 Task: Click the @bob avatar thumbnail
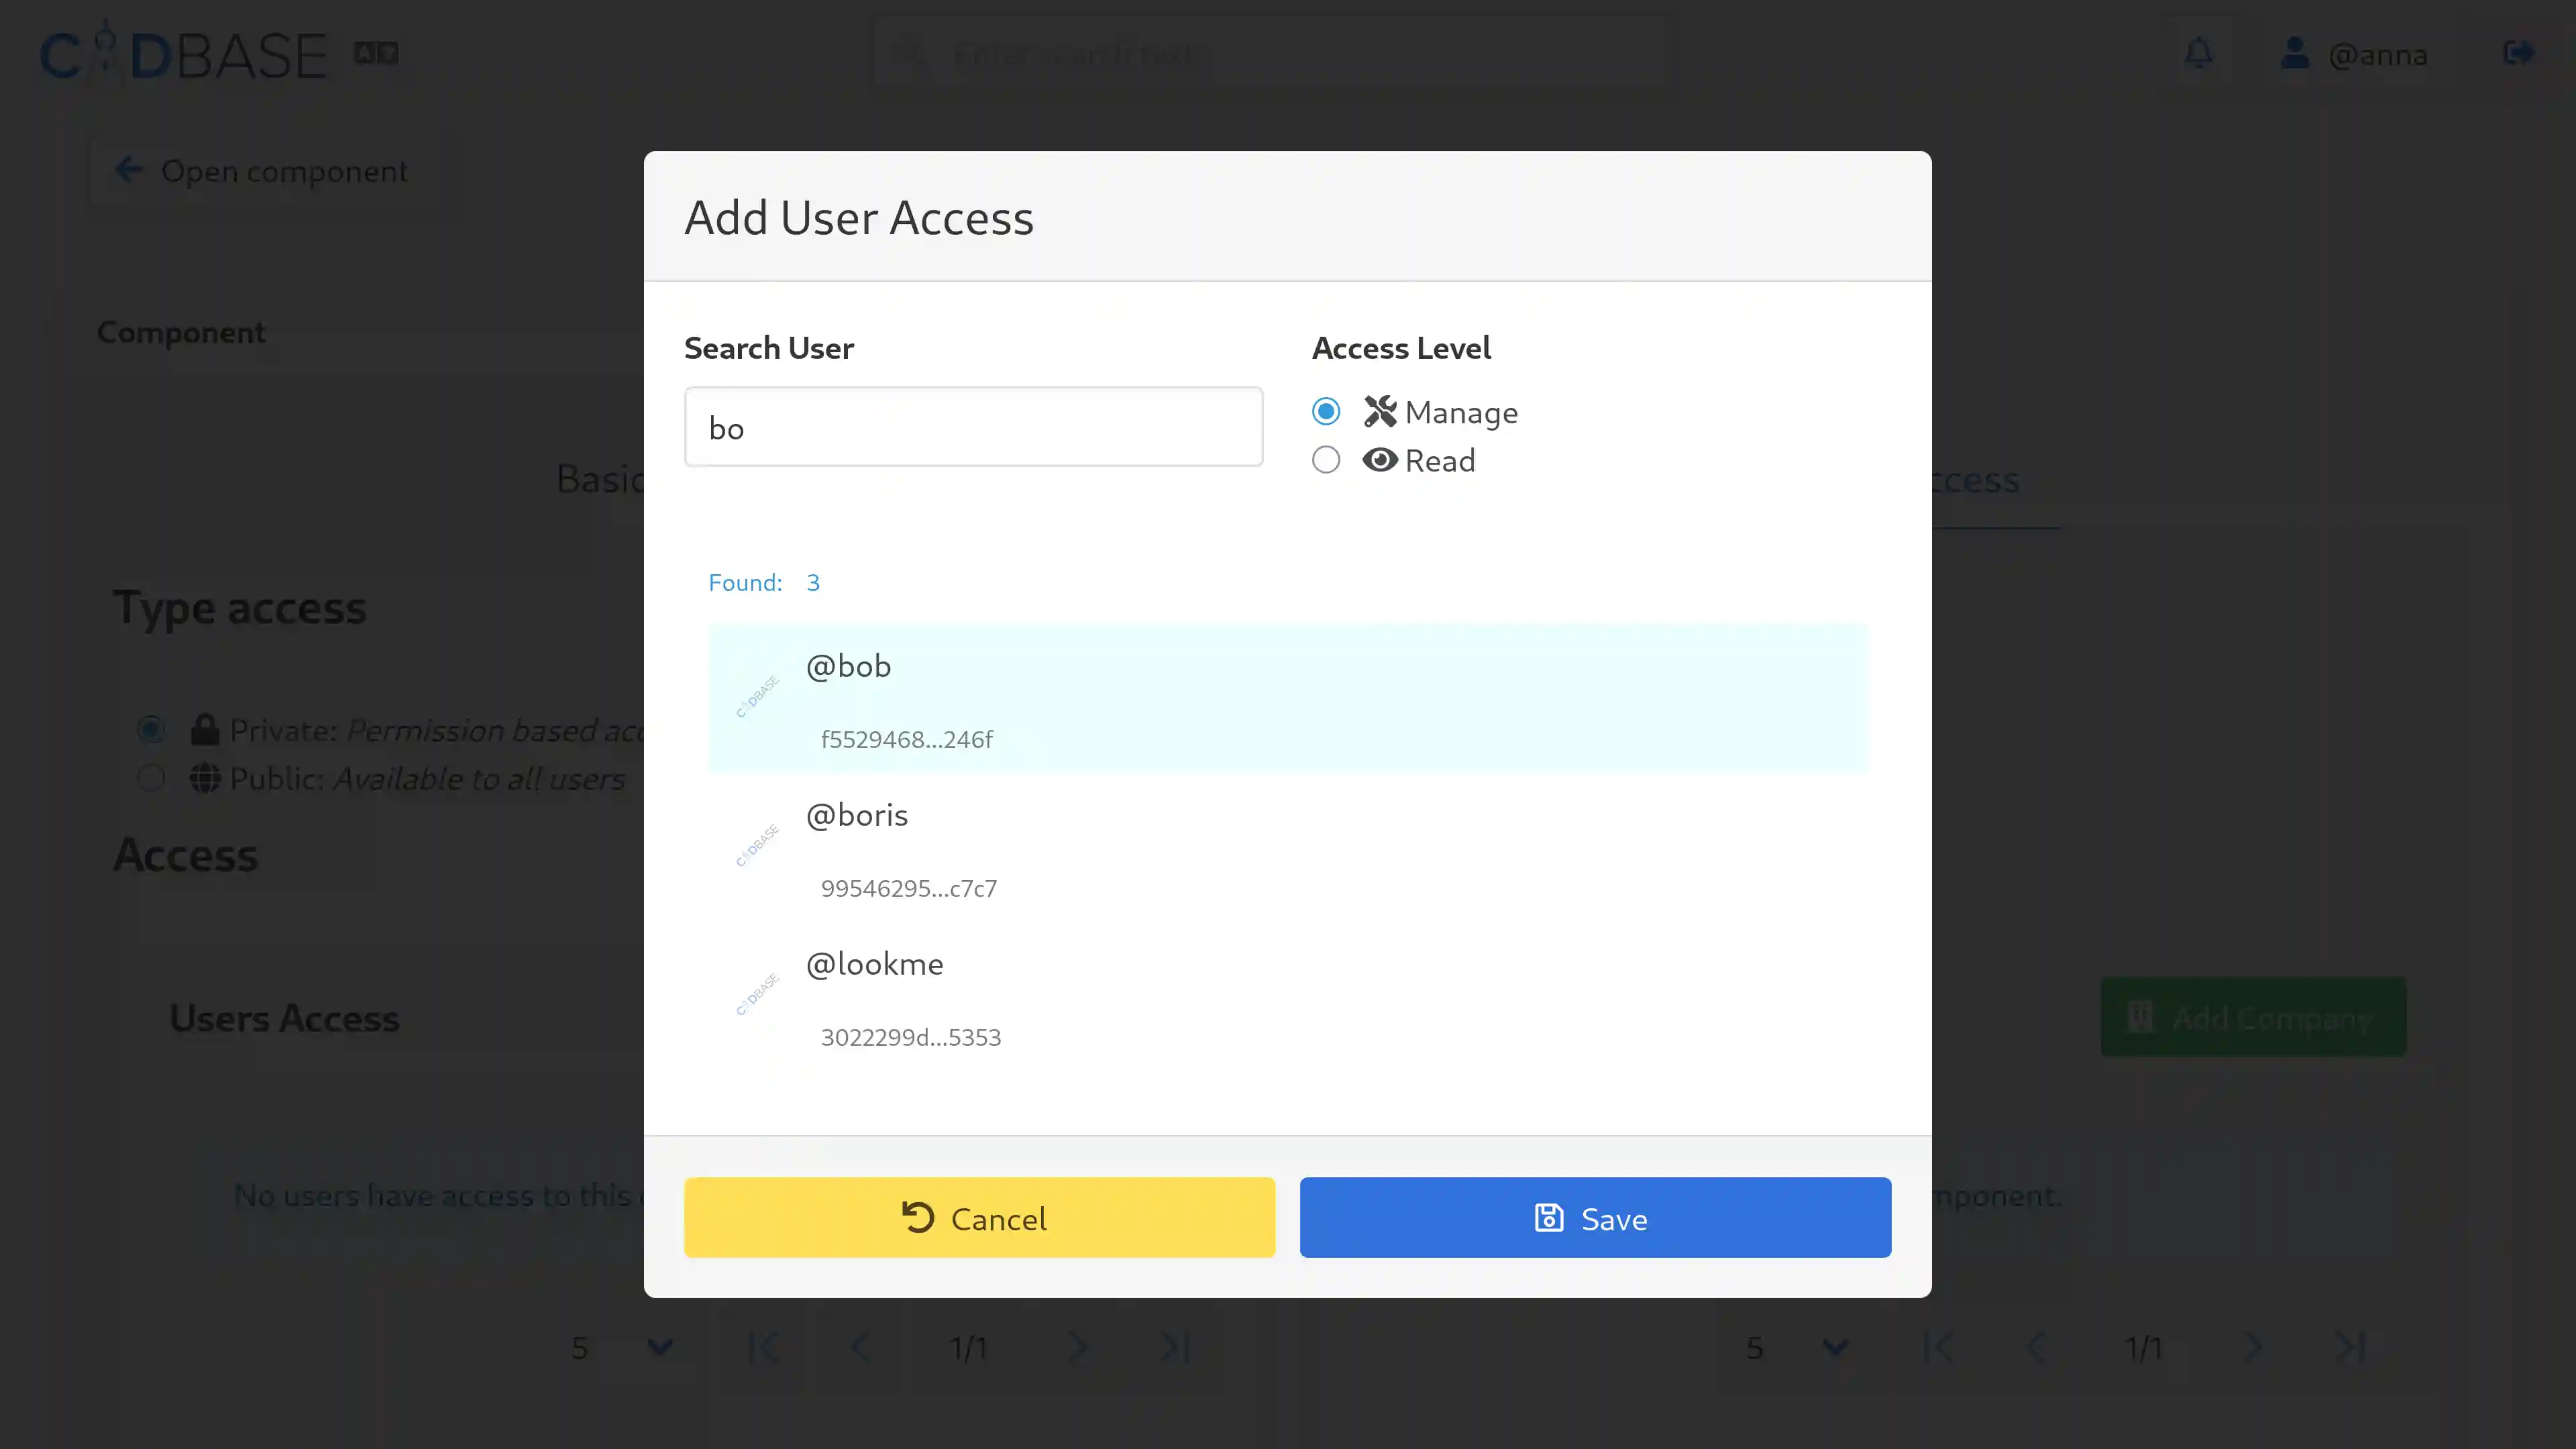757,697
